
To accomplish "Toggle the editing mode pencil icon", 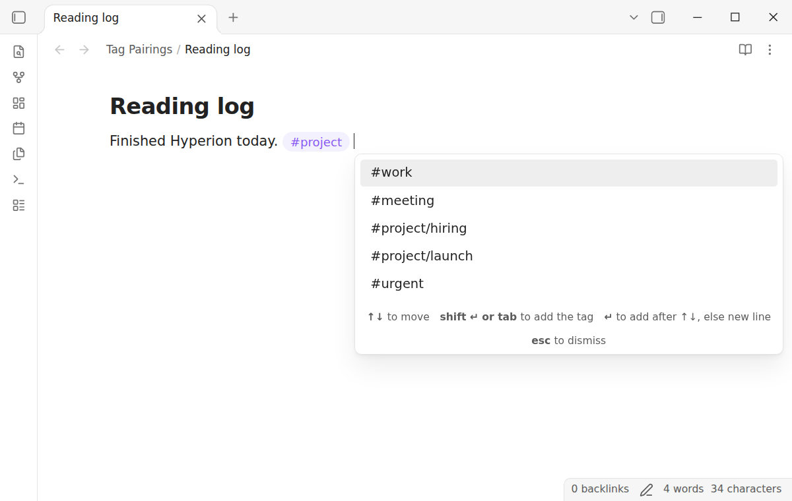I will point(647,489).
